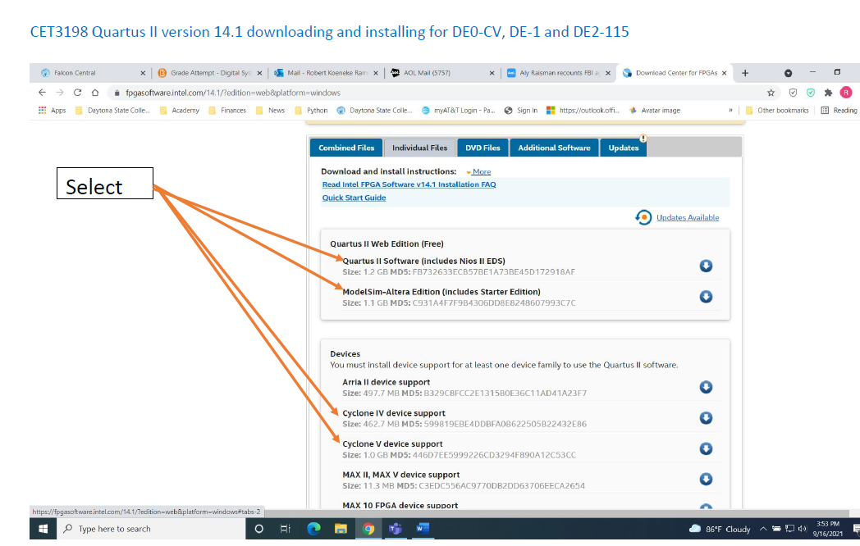Open Microsoft Teams from taskbar
The width and height of the screenshot is (860, 546).
click(395, 529)
